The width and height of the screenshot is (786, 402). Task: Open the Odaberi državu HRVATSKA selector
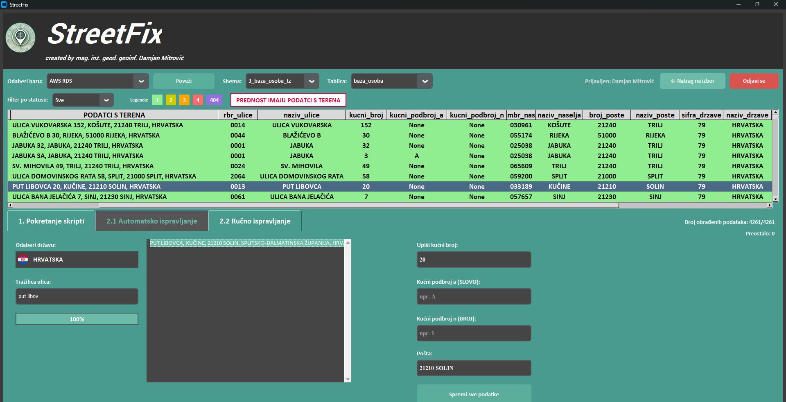coord(77,260)
